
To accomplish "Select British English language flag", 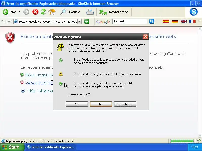I will coord(184,21).
